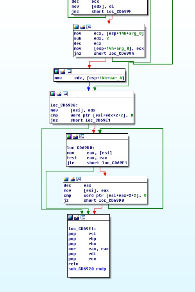Click the pencil edit icon on the sub edx, 2 node
This screenshot has height=292, width=195.
(x=82, y=27)
